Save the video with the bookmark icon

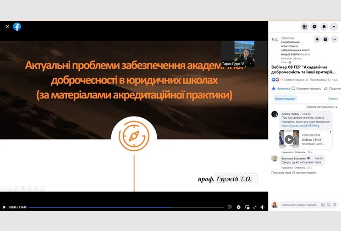pyautogui.click(x=326, y=39)
